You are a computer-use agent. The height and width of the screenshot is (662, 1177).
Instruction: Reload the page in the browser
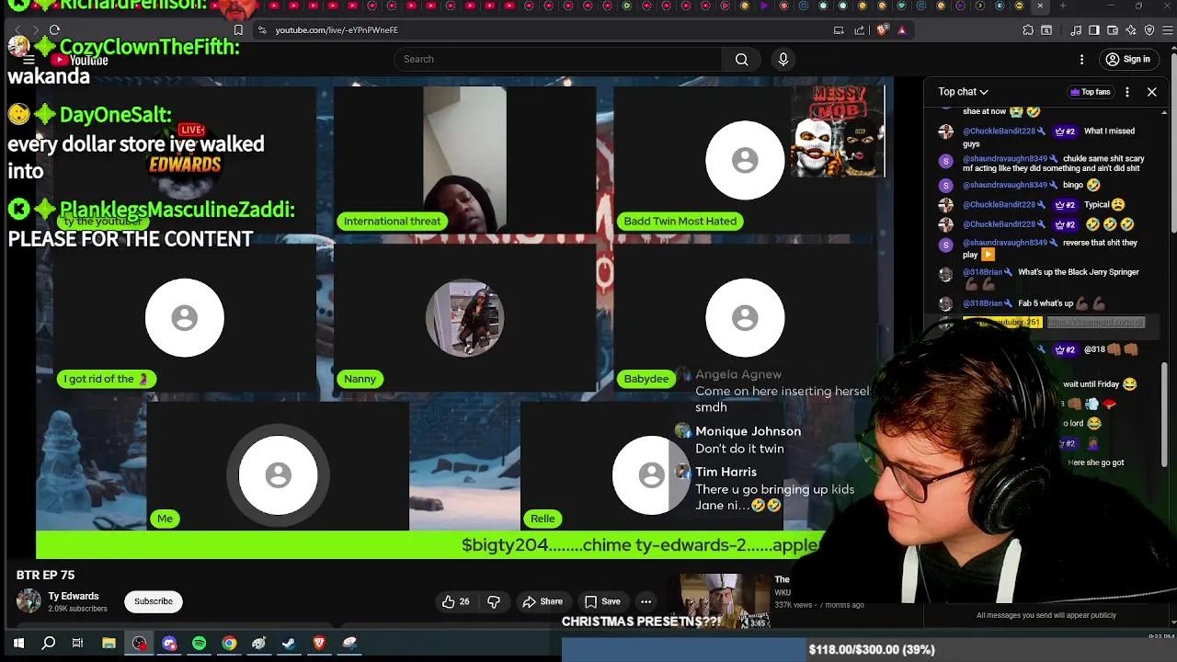(x=54, y=29)
